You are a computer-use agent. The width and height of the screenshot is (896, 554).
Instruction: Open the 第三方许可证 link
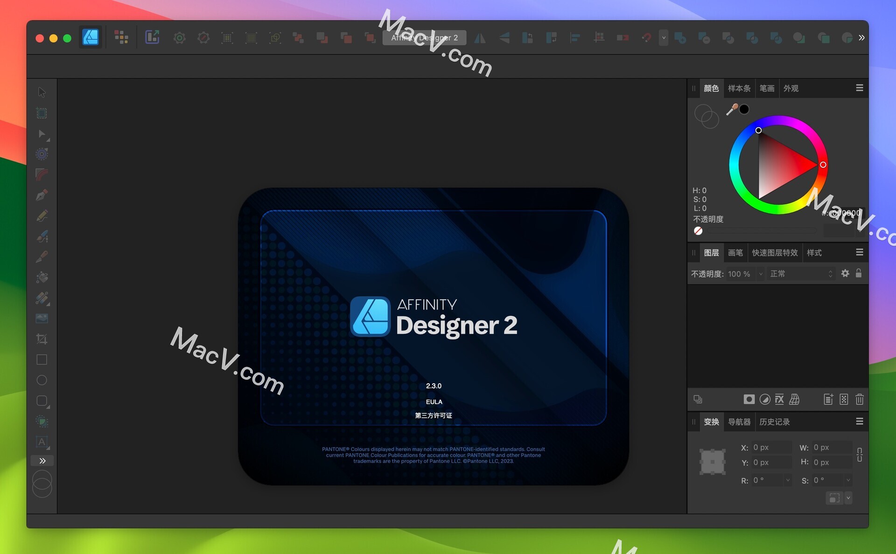point(434,415)
